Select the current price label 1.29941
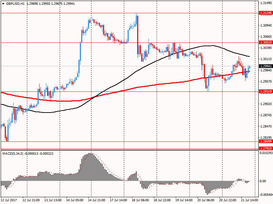The width and height of the screenshot is (273, 204). (266, 66)
